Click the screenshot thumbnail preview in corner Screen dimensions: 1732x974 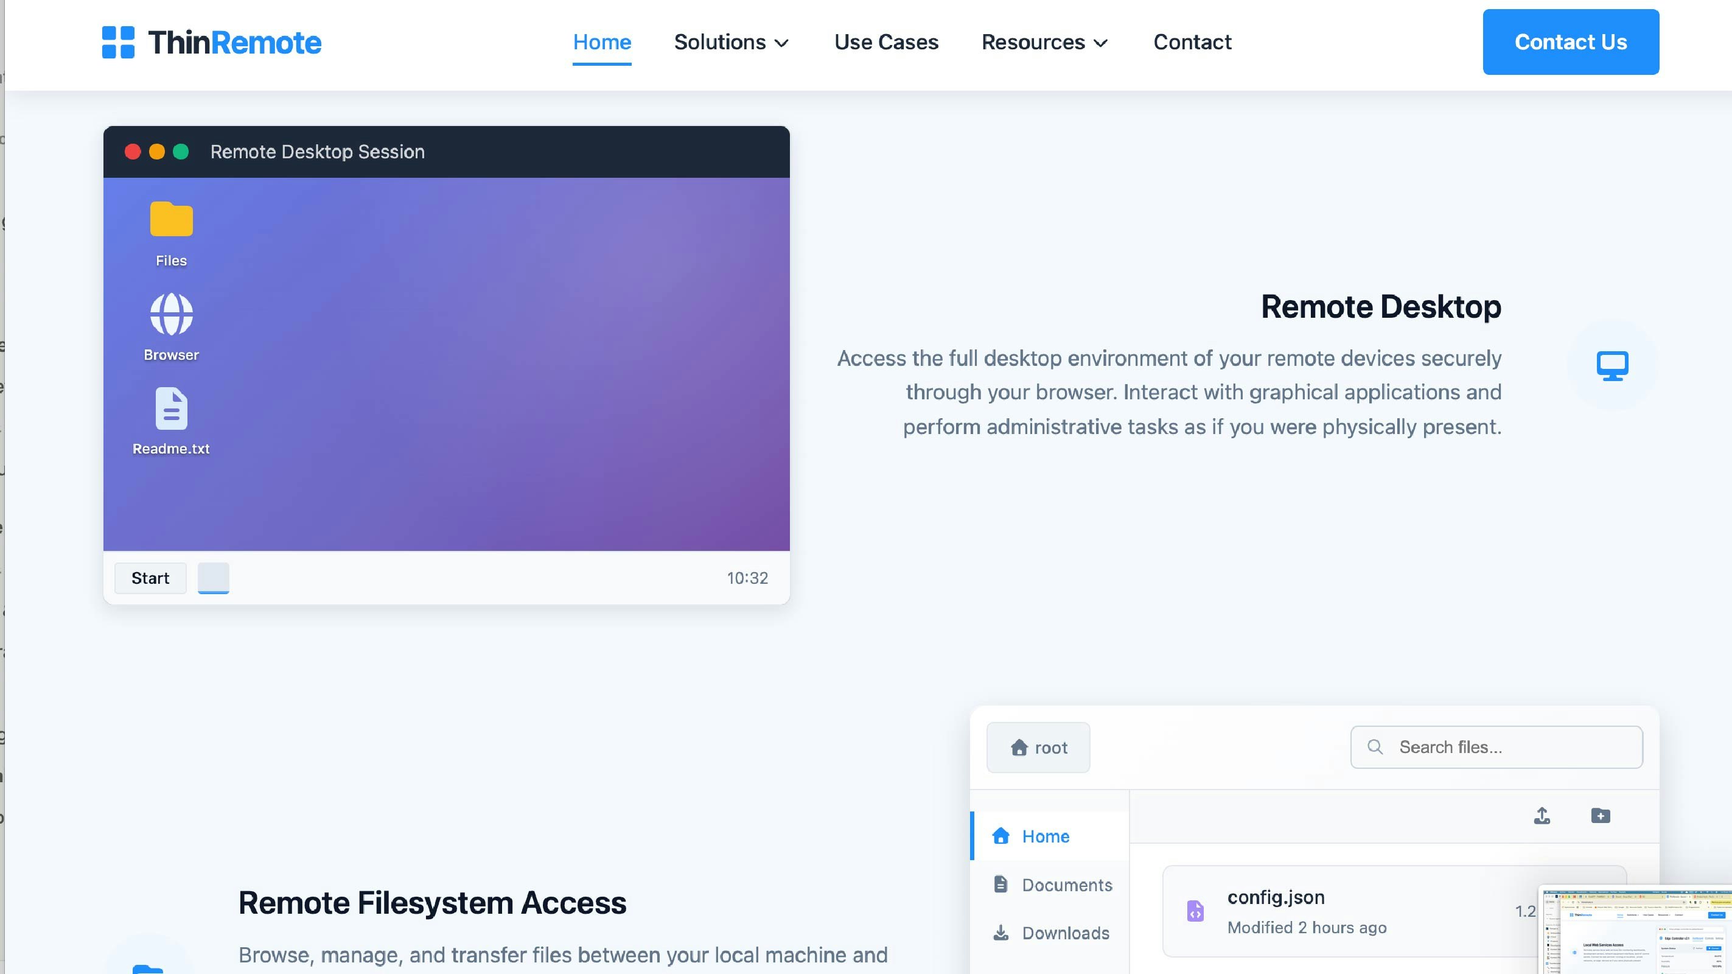click(1635, 930)
